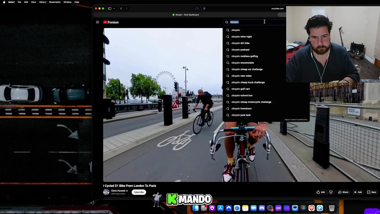Click the Ask button
Image resolution: width=380 pixels, height=214 pixels.
click(x=357, y=192)
